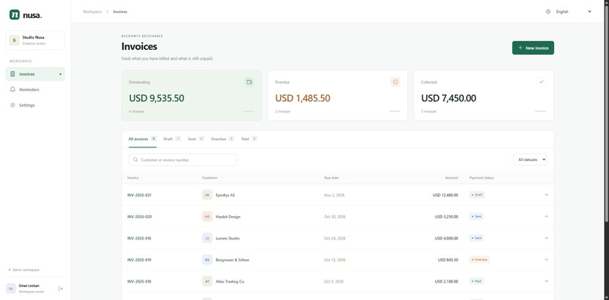Switch to the All invoices tab
This screenshot has width=609, height=300.
pyautogui.click(x=143, y=139)
